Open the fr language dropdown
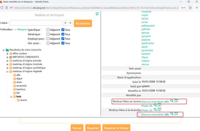Image resolution: width=200 pixels, height=131 pixels. coord(68,23)
